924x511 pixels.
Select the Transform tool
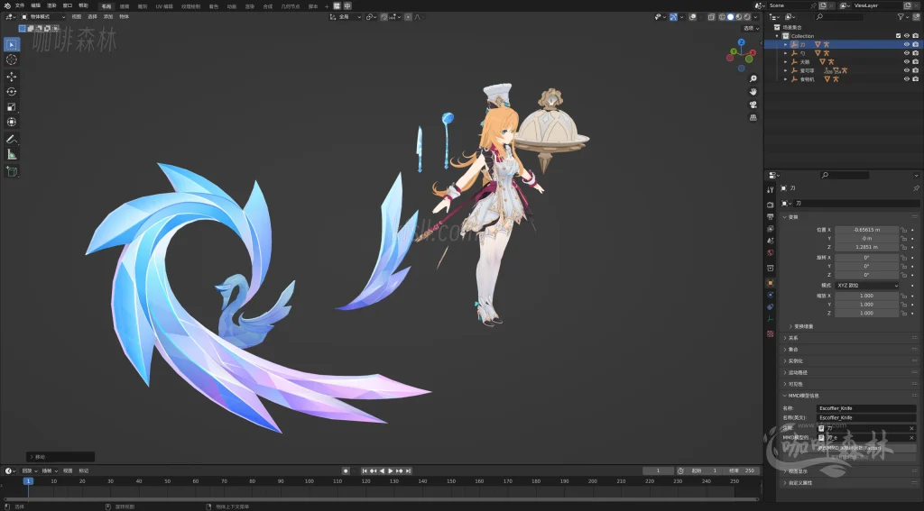click(12, 122)
